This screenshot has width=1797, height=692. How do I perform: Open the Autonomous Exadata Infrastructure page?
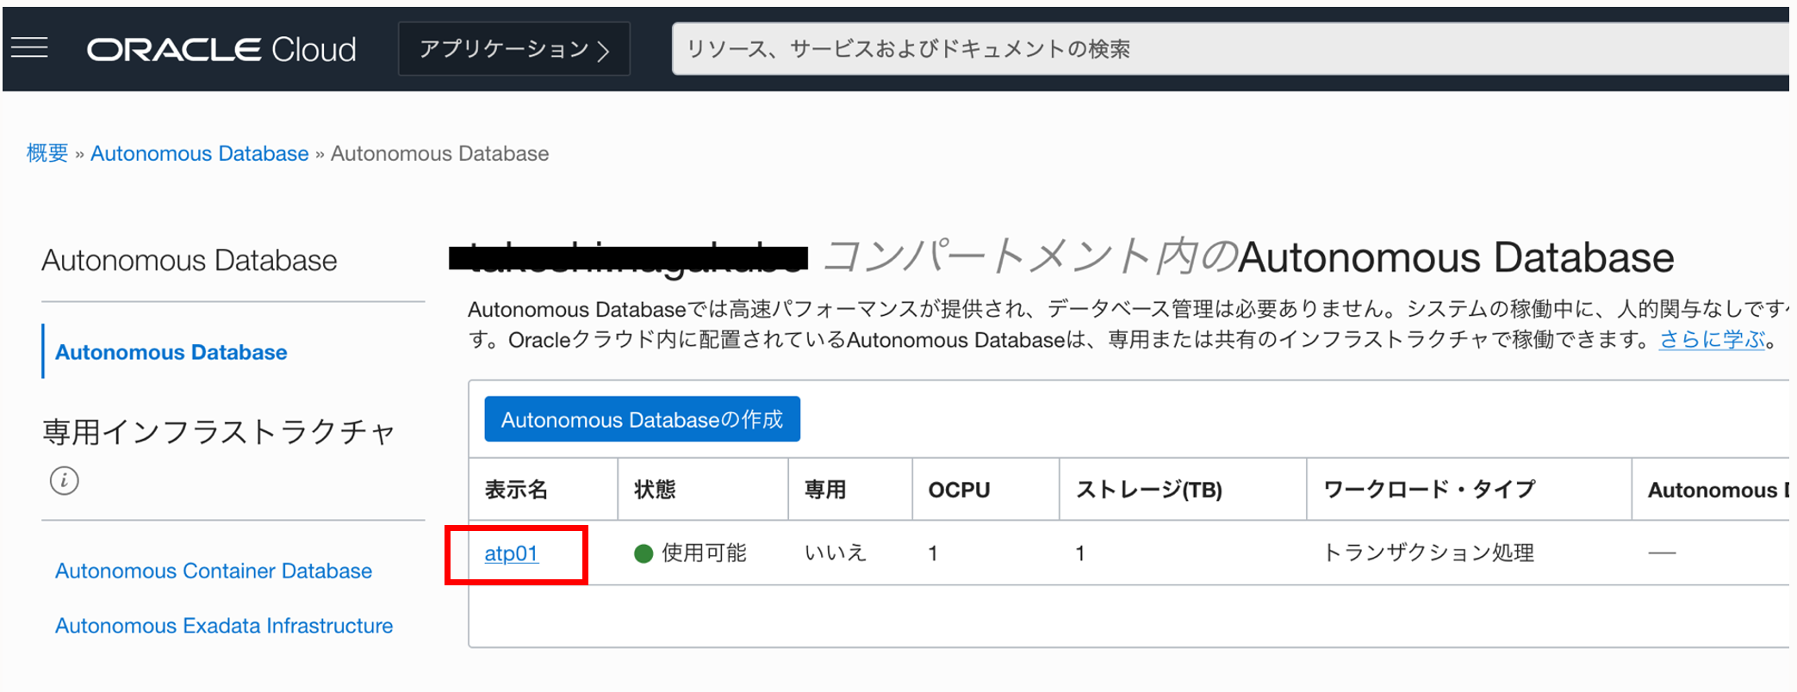[223, 626]
